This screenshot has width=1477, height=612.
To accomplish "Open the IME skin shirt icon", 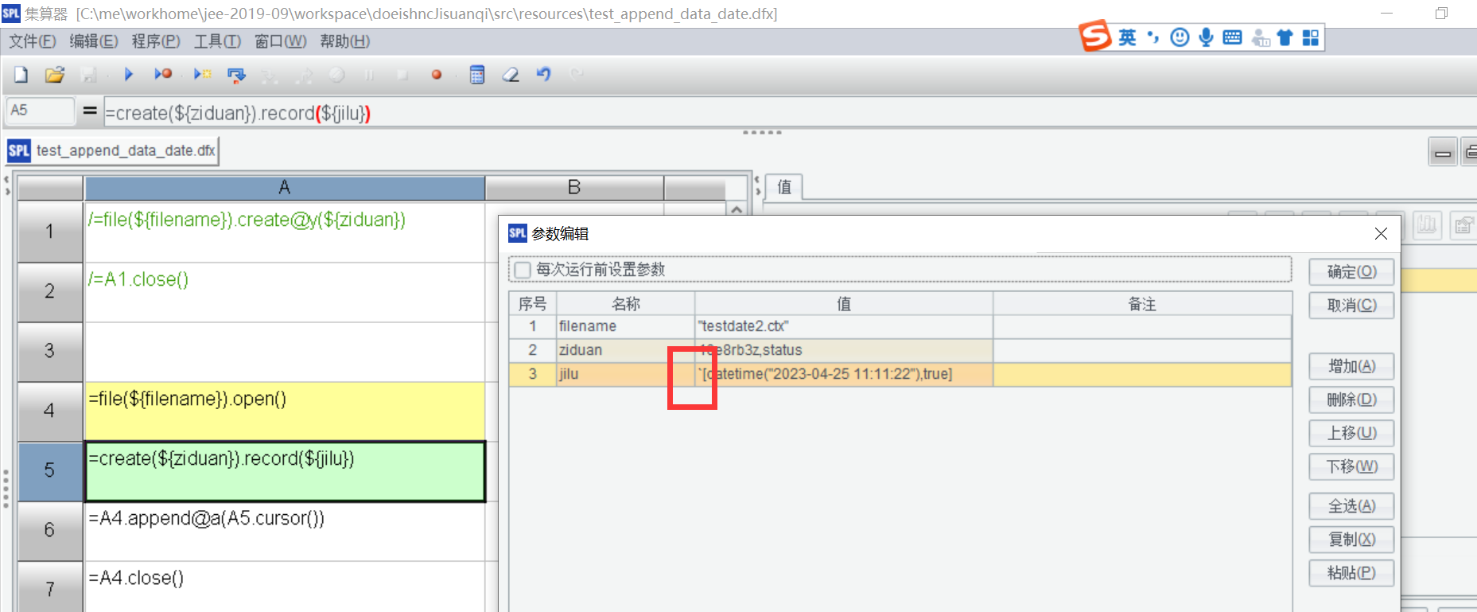I will coord(1285,37).
